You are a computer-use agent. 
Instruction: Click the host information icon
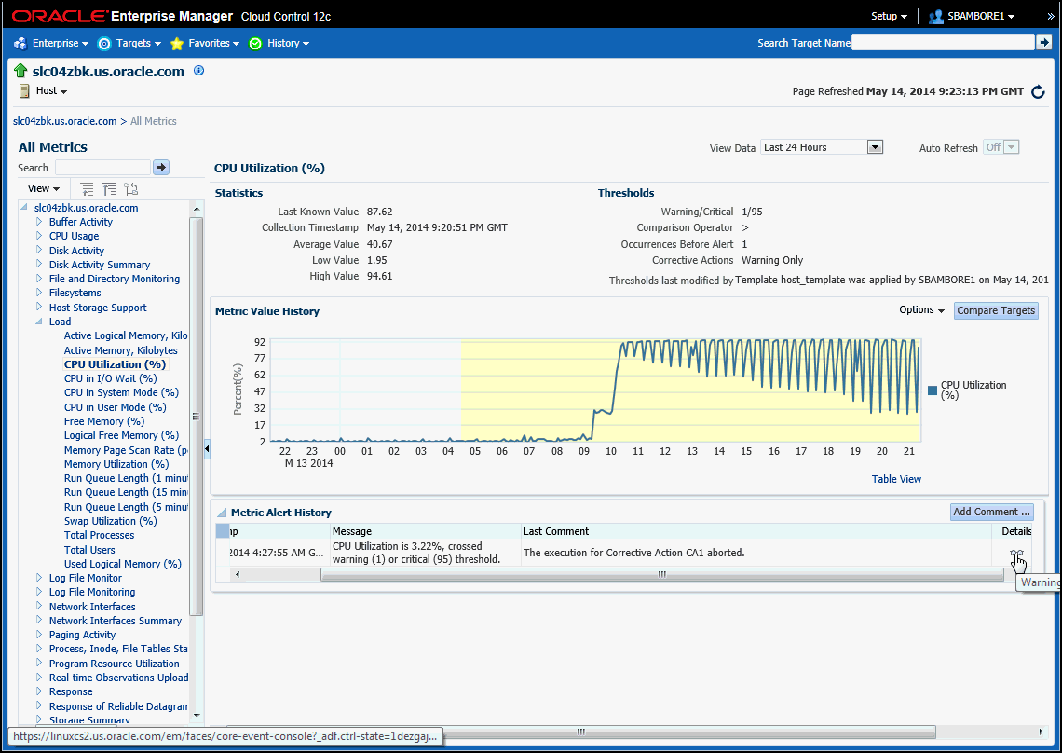coord(198,71)
